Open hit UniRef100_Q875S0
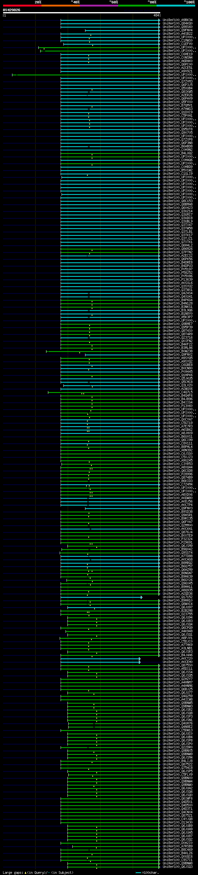198x875 pixels. pyautogui.click(x=178, y=665)
